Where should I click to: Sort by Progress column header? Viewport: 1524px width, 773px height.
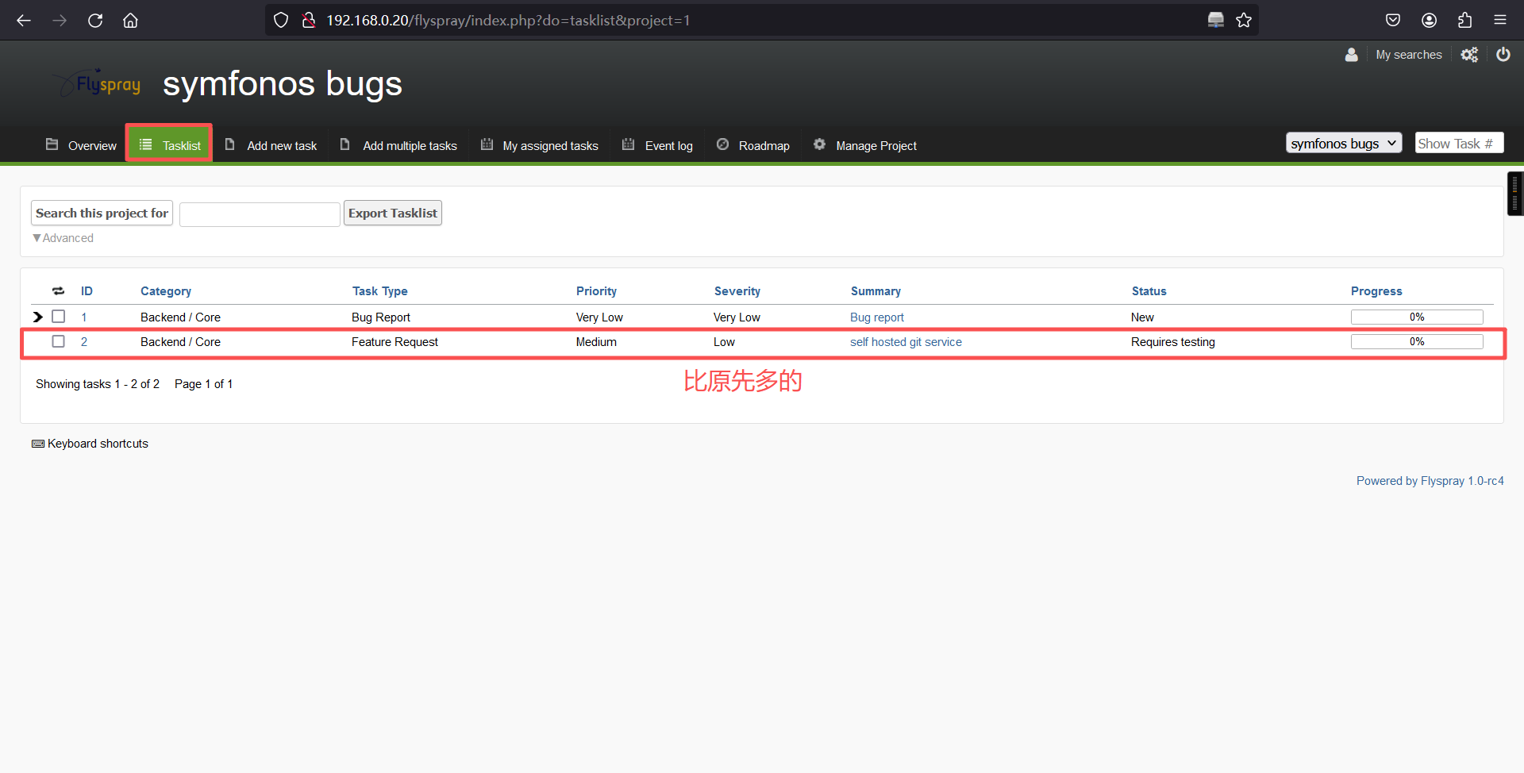tap(1376, 291)
